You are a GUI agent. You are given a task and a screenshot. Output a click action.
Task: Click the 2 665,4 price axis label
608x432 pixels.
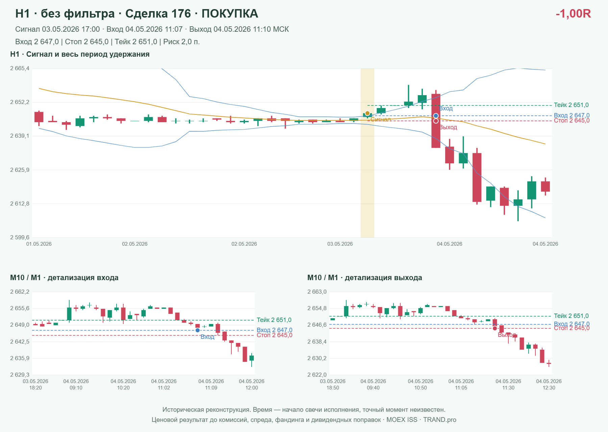(20, 69)
